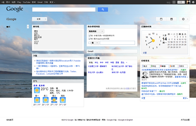
Task: Click the top-right black bar gear icon
Action: (x=193, y=2)
